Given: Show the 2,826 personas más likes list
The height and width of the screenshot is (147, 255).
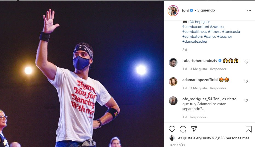Looking at the screenshot, I should [232, 138].
